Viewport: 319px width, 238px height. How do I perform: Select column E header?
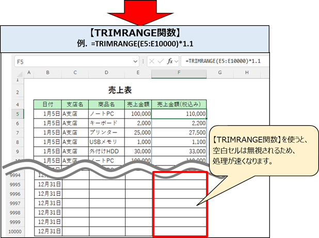138,73
